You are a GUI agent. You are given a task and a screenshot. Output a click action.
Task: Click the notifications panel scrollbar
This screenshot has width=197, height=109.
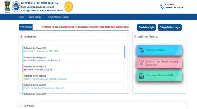[125, 52]
